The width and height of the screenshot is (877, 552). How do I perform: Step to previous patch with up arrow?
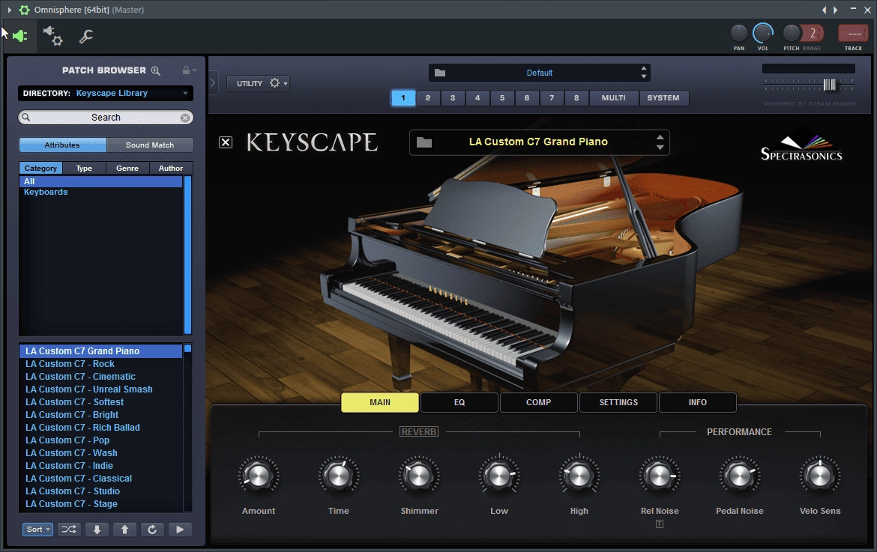(124, 530)
